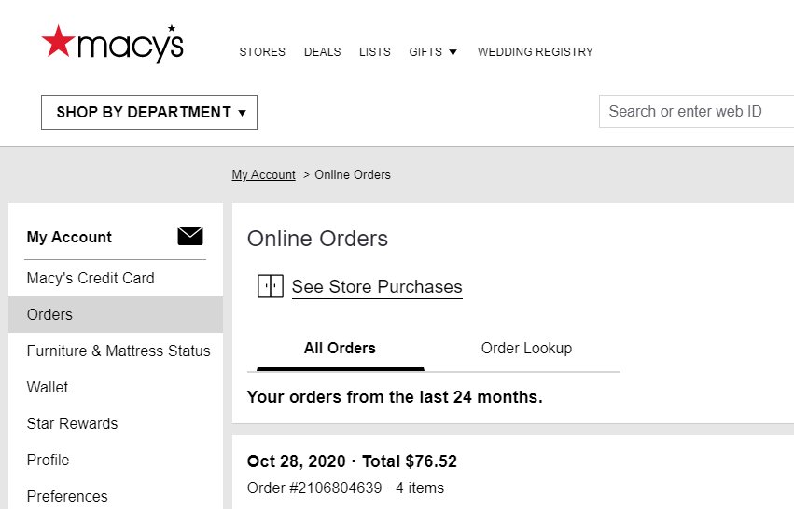Open the Shop By Department dropdown
794x509 pixels.
(x=149, y=112)
